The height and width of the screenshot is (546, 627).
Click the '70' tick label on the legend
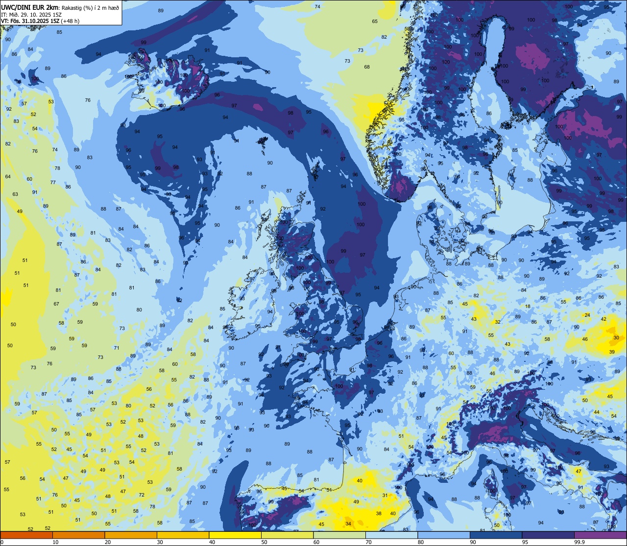[368, 542]
